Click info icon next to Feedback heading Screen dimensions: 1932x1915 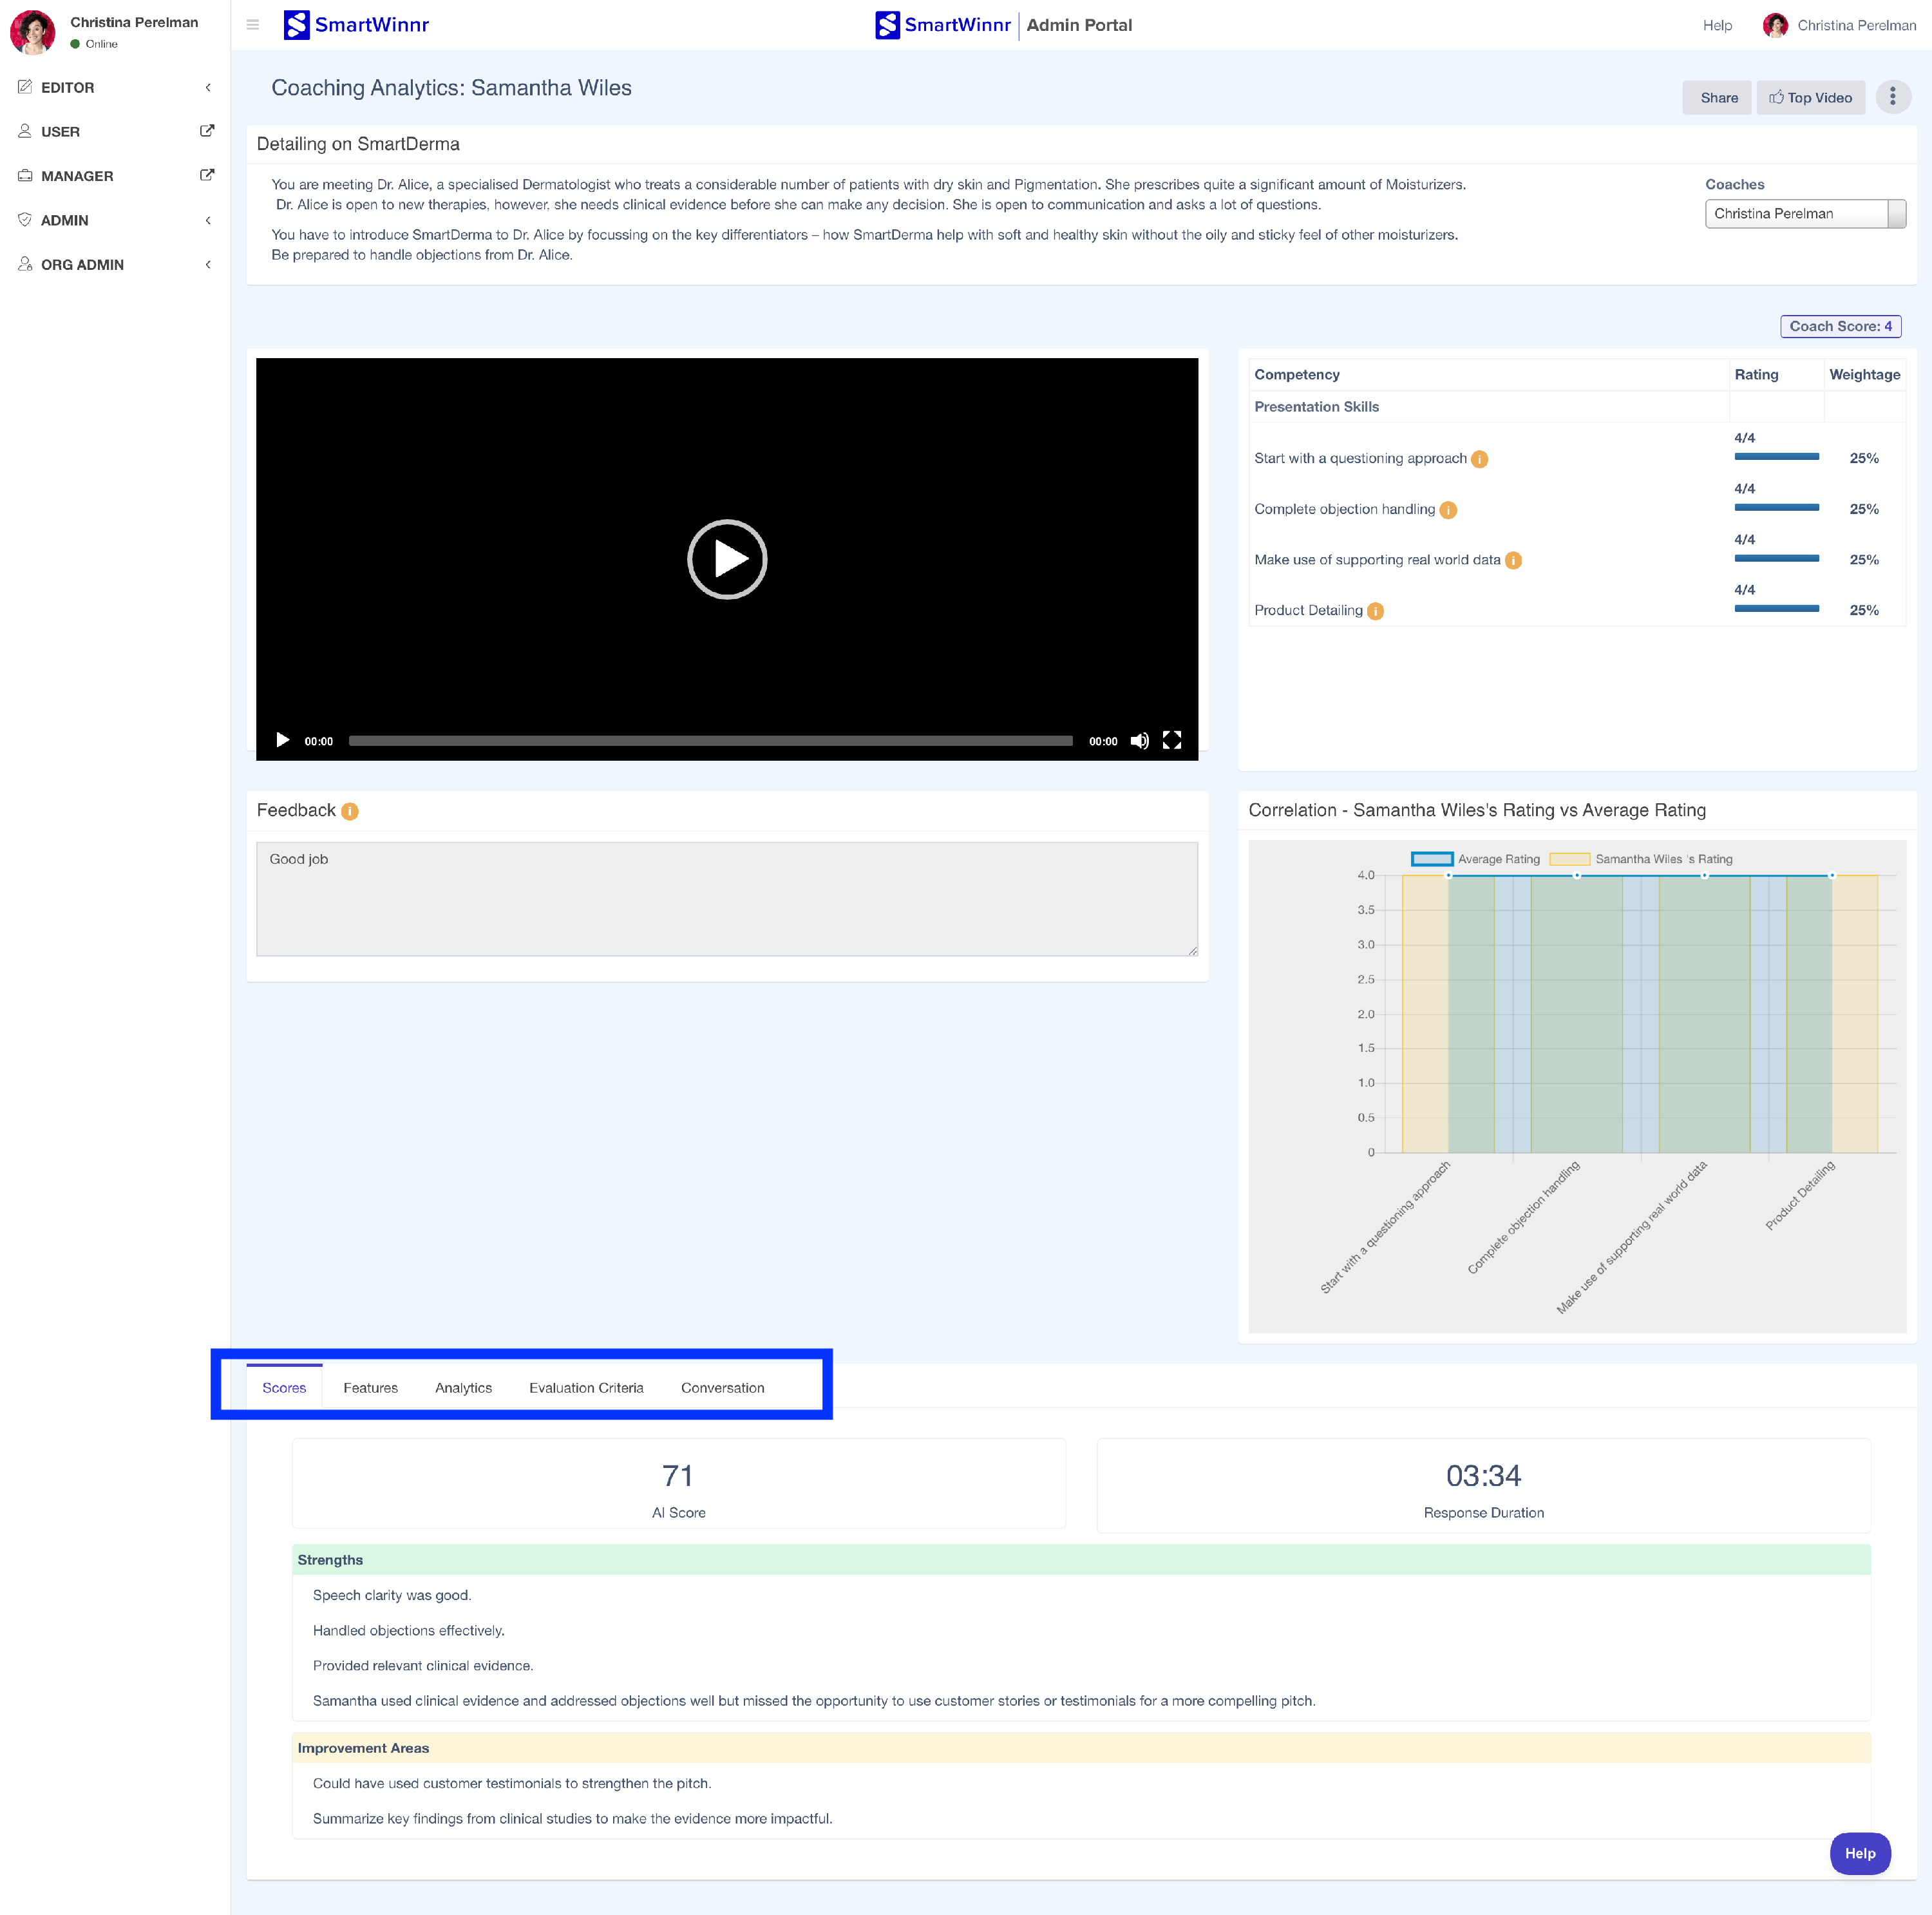coord(349,811)
